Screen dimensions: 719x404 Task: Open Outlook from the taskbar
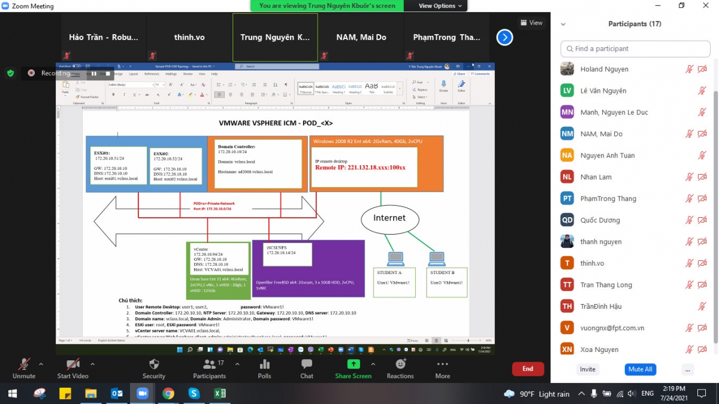(117, 393)
